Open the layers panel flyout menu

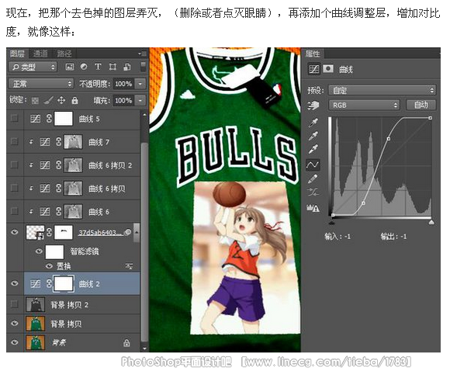pyautogui.click(x=142, y=54)
